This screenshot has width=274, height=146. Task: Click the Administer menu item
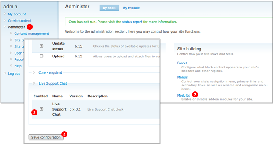(16, 27)
